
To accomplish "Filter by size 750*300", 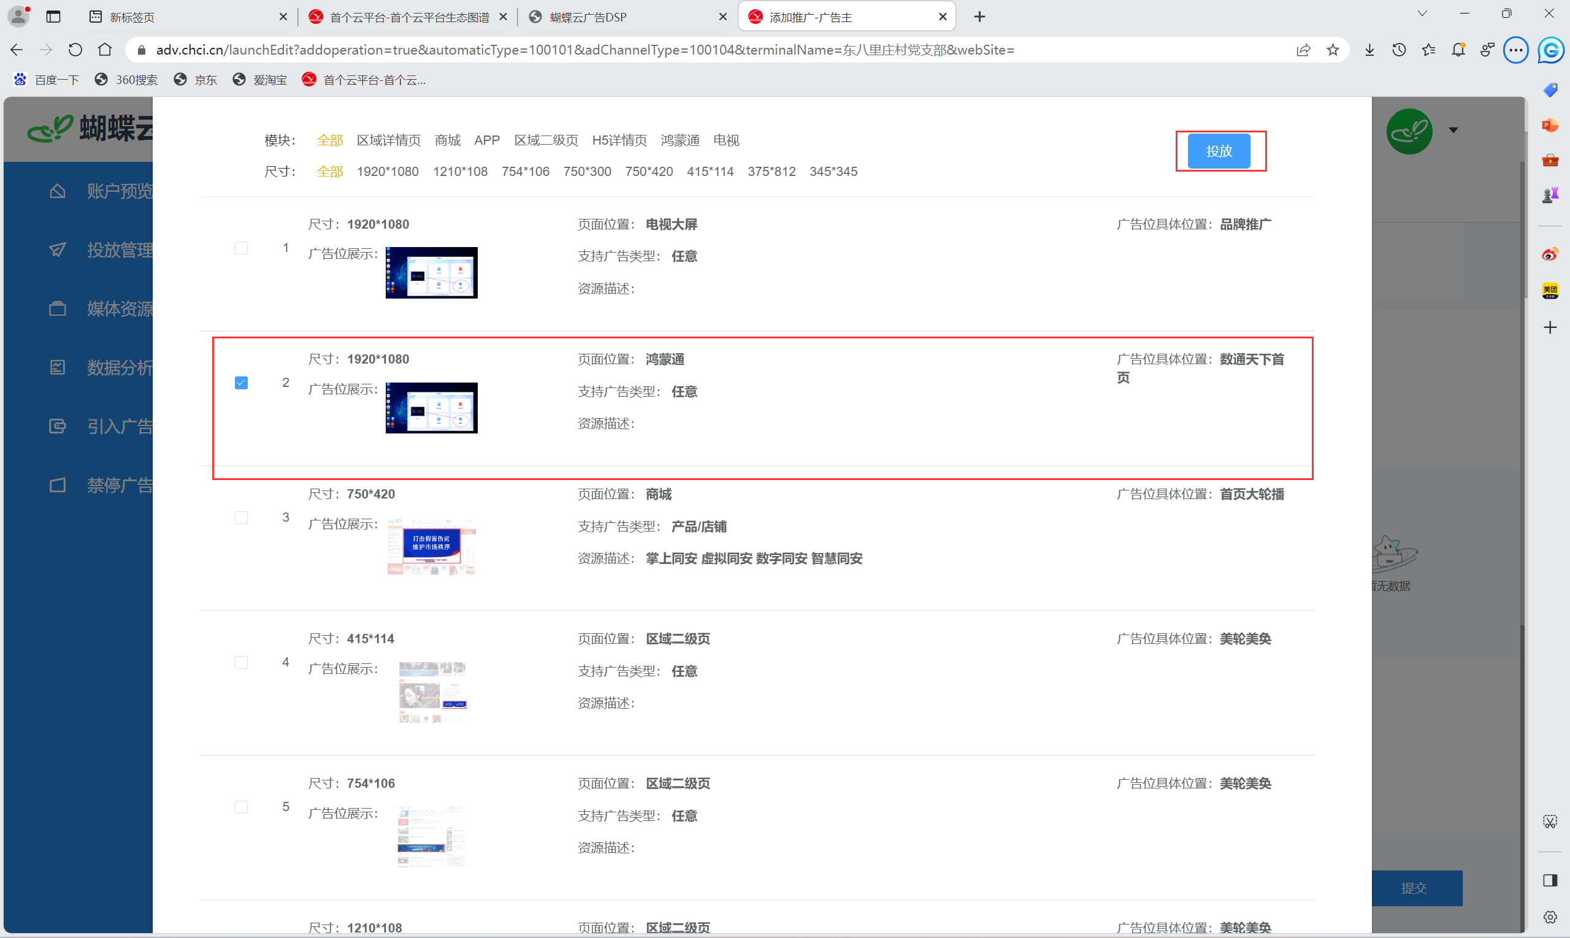I will coord(587,171).
